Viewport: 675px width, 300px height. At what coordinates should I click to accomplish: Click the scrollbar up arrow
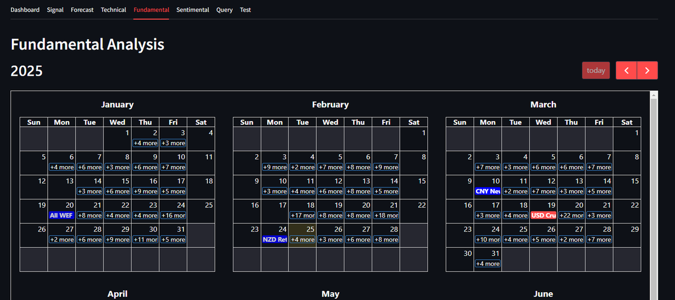tap(653, 95)
